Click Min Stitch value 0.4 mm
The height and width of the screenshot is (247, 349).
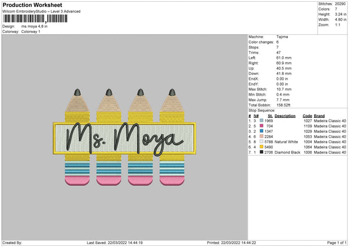click(x=283, y=94)
